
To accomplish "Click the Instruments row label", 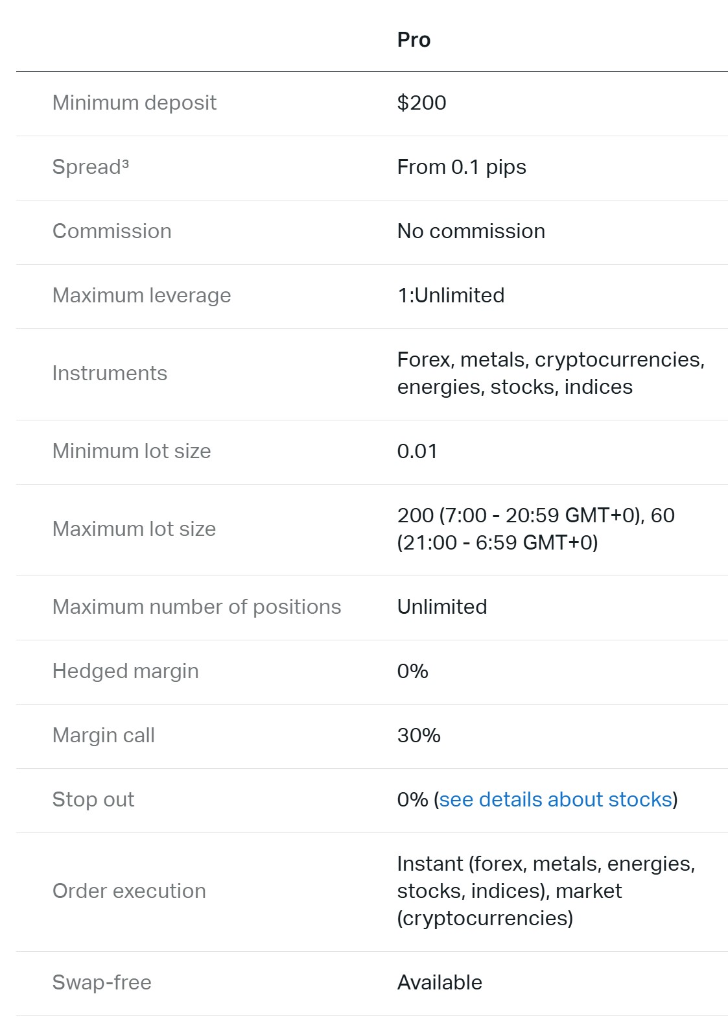I will point(110,373).
